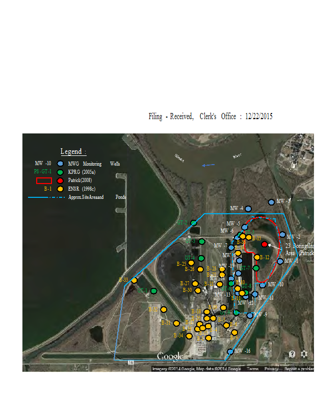Open the Privacy link on map footer
315x409 pixels.
[271, 369]
